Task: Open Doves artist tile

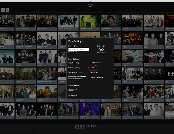Action: [x=154, y=40]
